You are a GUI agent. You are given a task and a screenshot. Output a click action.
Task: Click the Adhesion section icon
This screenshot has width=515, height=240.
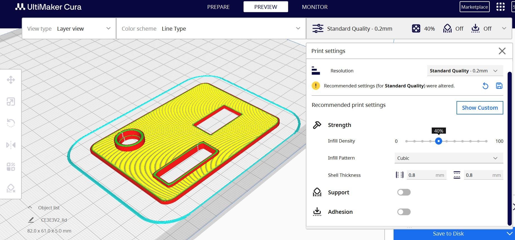tap(317, 212)
